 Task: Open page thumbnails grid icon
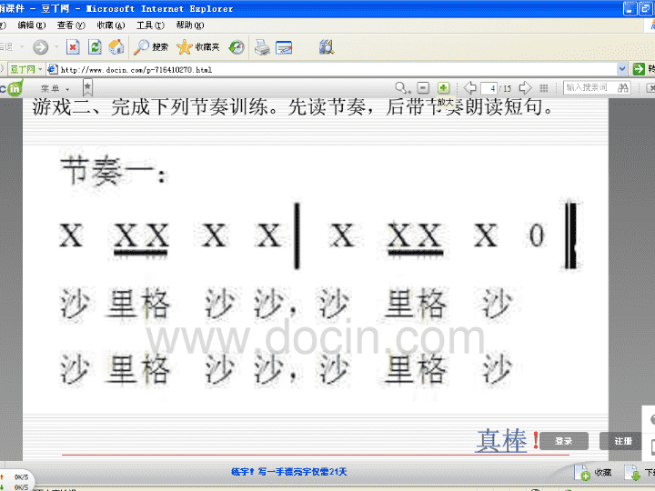pyautogui.click(x=544, y=88)
